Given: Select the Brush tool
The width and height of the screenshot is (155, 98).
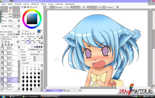Looking at the screenshot, I should point(33,38).
